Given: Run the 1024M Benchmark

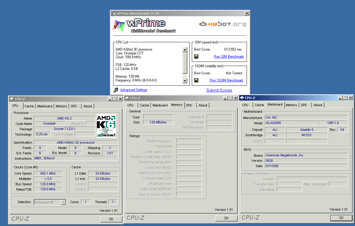Looking at the screenshot, I should tap(226, 80).
